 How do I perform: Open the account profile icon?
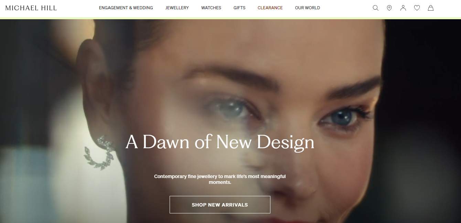(403, 8)
